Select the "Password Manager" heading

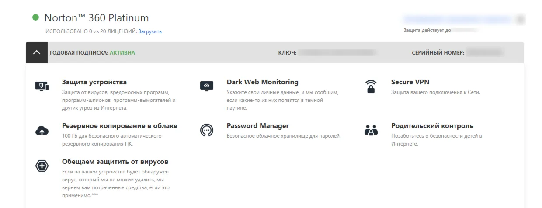point(257,126)
